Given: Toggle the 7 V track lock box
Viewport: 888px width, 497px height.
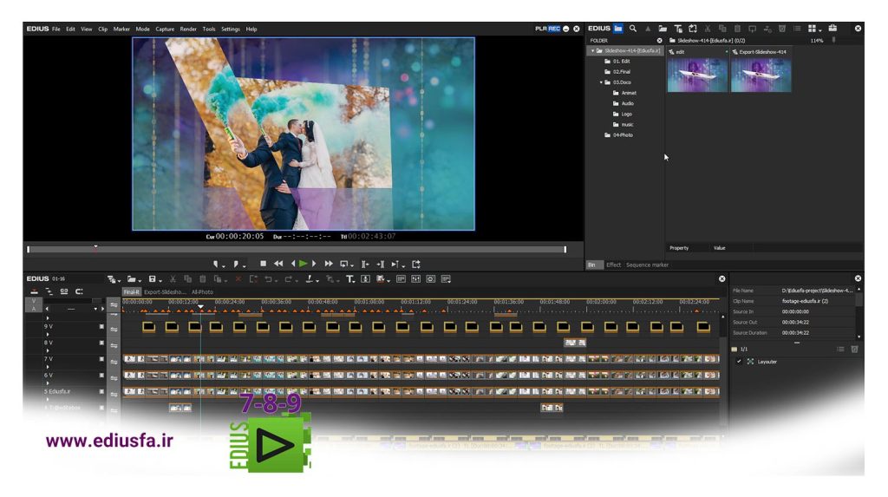Looking at the screenshot, I should (x=102, y=359).
